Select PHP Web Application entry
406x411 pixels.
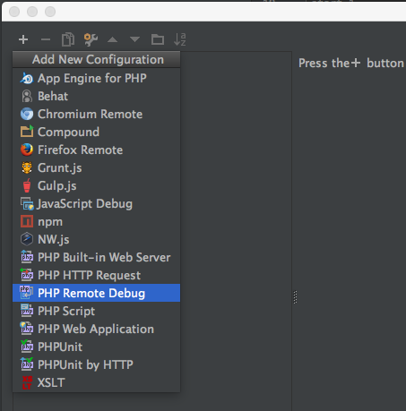point(96,329)
